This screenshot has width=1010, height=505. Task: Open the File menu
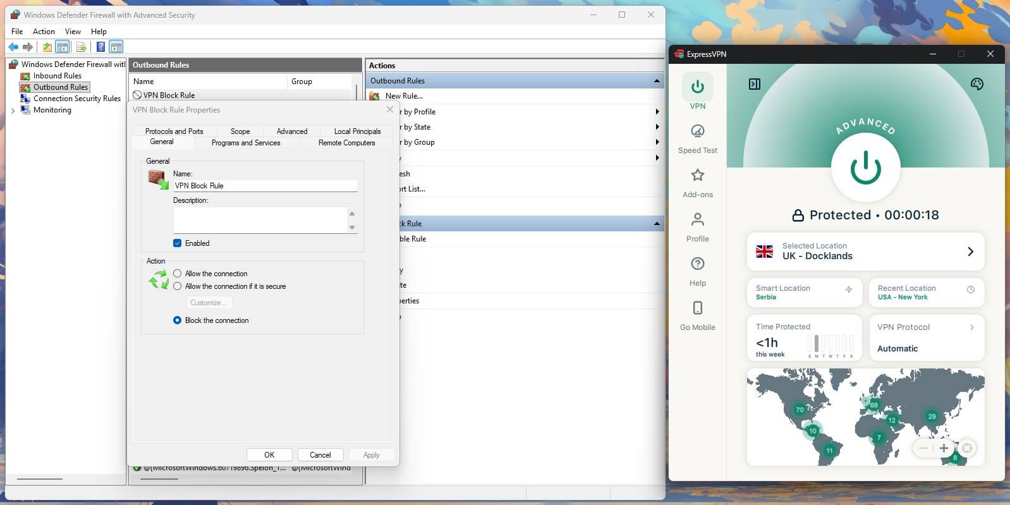point(17,32)
